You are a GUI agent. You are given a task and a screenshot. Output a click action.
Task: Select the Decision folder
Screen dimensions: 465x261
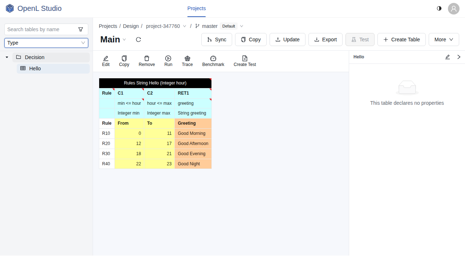(x=51, y=57)
